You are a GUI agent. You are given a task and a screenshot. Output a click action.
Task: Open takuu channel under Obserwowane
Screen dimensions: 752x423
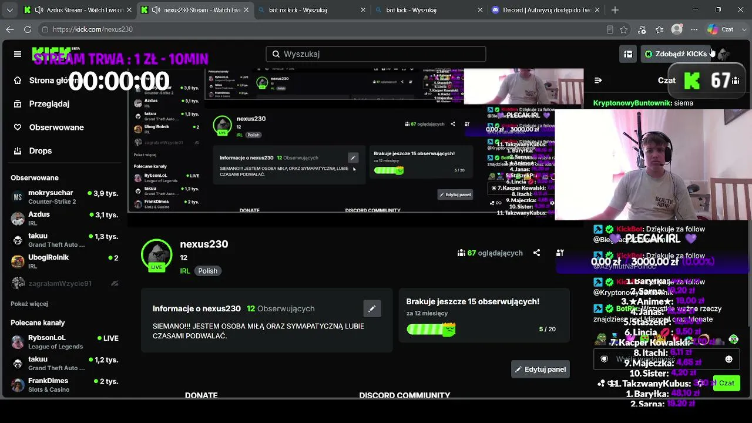pos(65,240)
